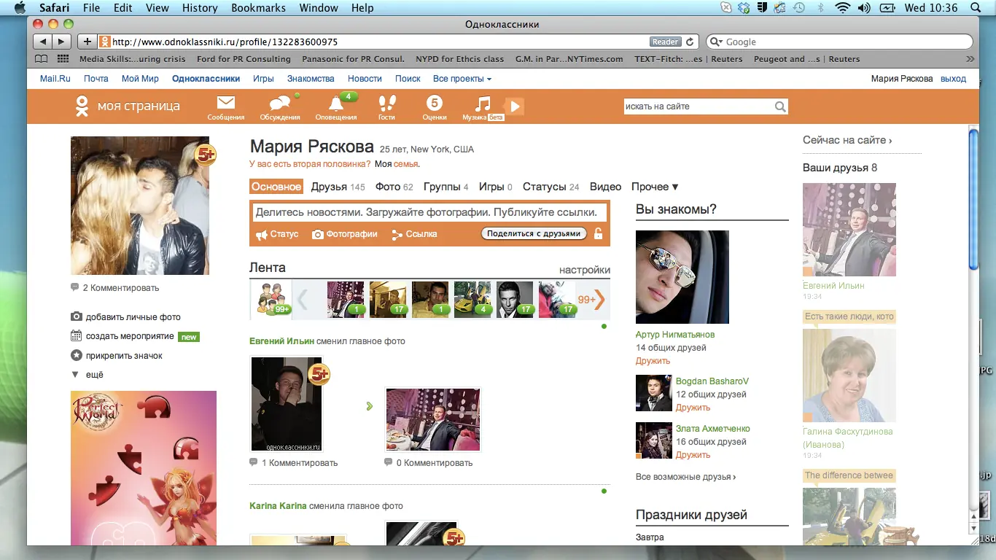The height and width of the screenshot is (560, 996).
Task: Click Дружить under Злата Ахметченко
Action: tap(693, 455)
